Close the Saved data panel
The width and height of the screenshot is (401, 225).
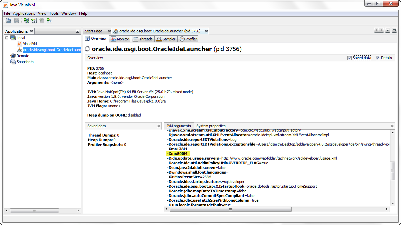159,126
